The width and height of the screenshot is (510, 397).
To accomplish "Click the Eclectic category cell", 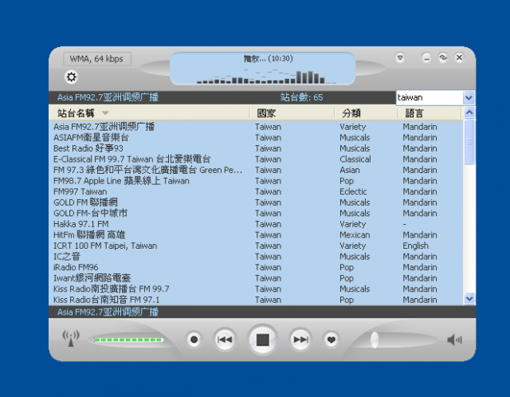I will pyautogui.click(x=353, y=191).
